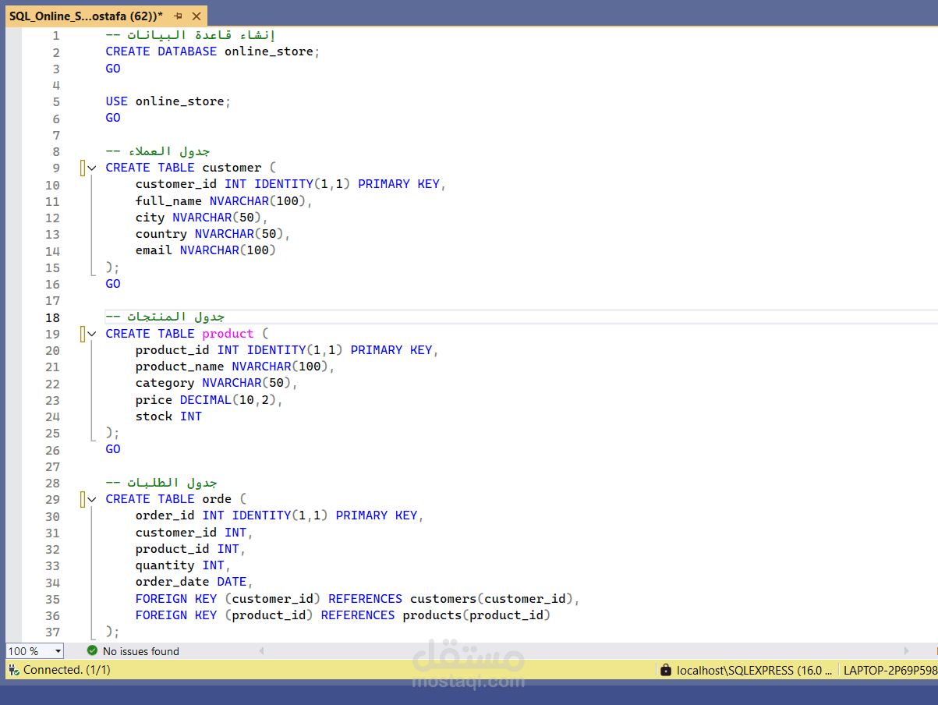938x705 pixels.
Task: Click 'email NVARCHAR(100)' line
Action: (206, 250)
